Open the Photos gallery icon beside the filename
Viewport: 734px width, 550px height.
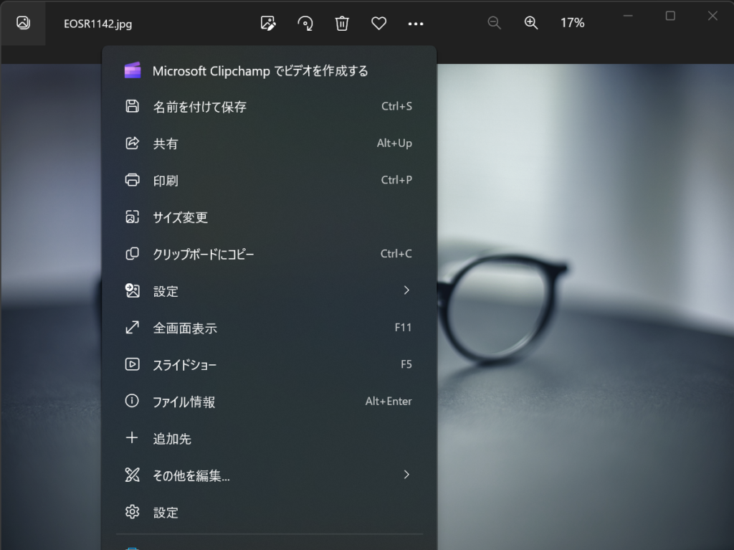coord(23,23)
